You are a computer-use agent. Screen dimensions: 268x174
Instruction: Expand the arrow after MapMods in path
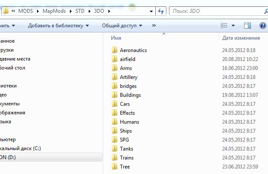(x=70, y=11)
